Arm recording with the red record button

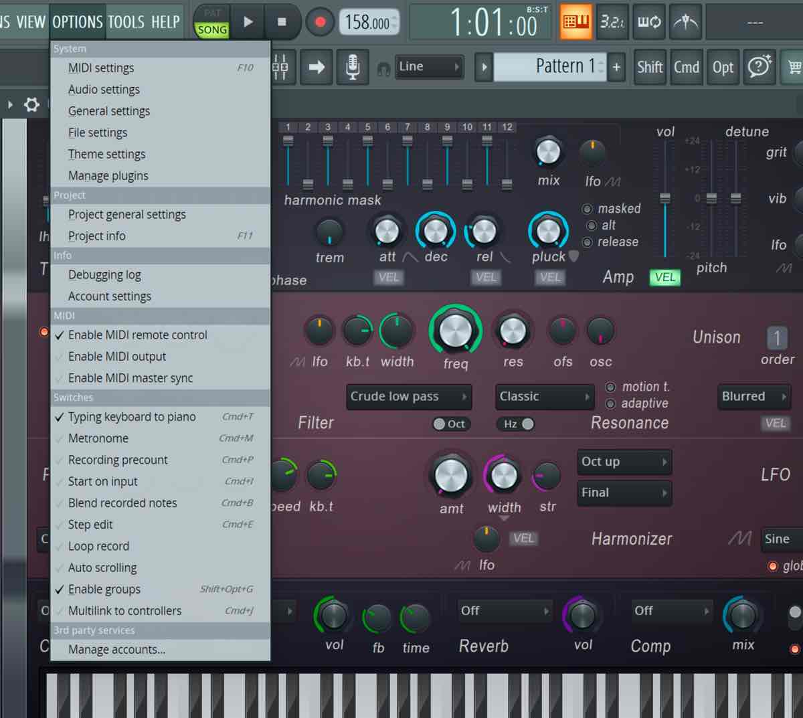[320, 22]
